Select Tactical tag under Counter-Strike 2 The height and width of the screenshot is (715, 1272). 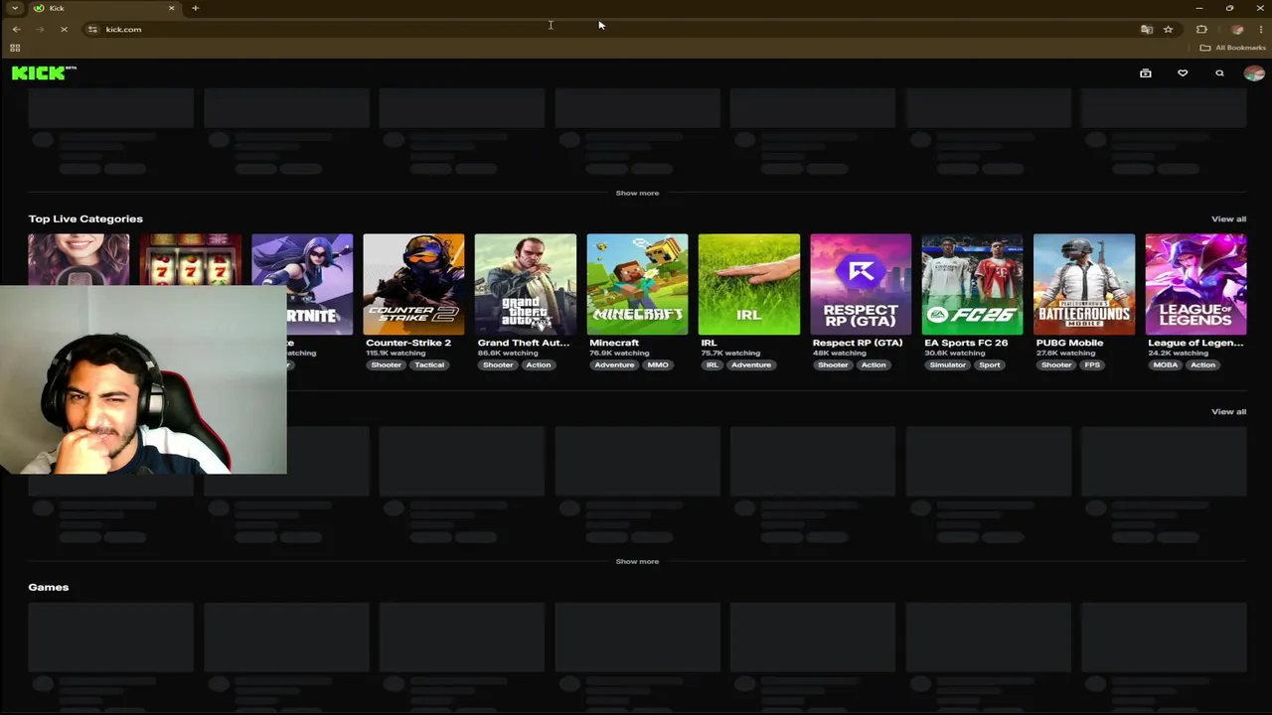point(429,364)
